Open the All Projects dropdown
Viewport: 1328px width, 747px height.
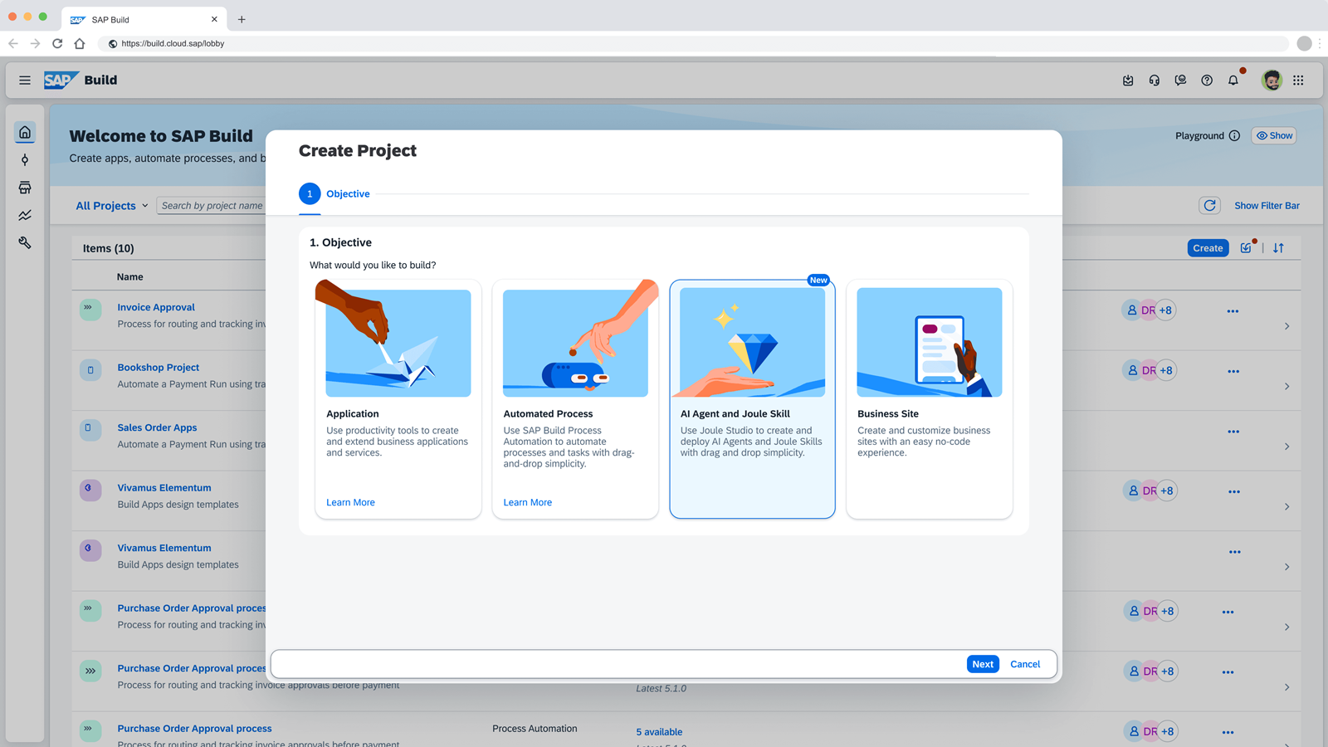tap(112, 206)
